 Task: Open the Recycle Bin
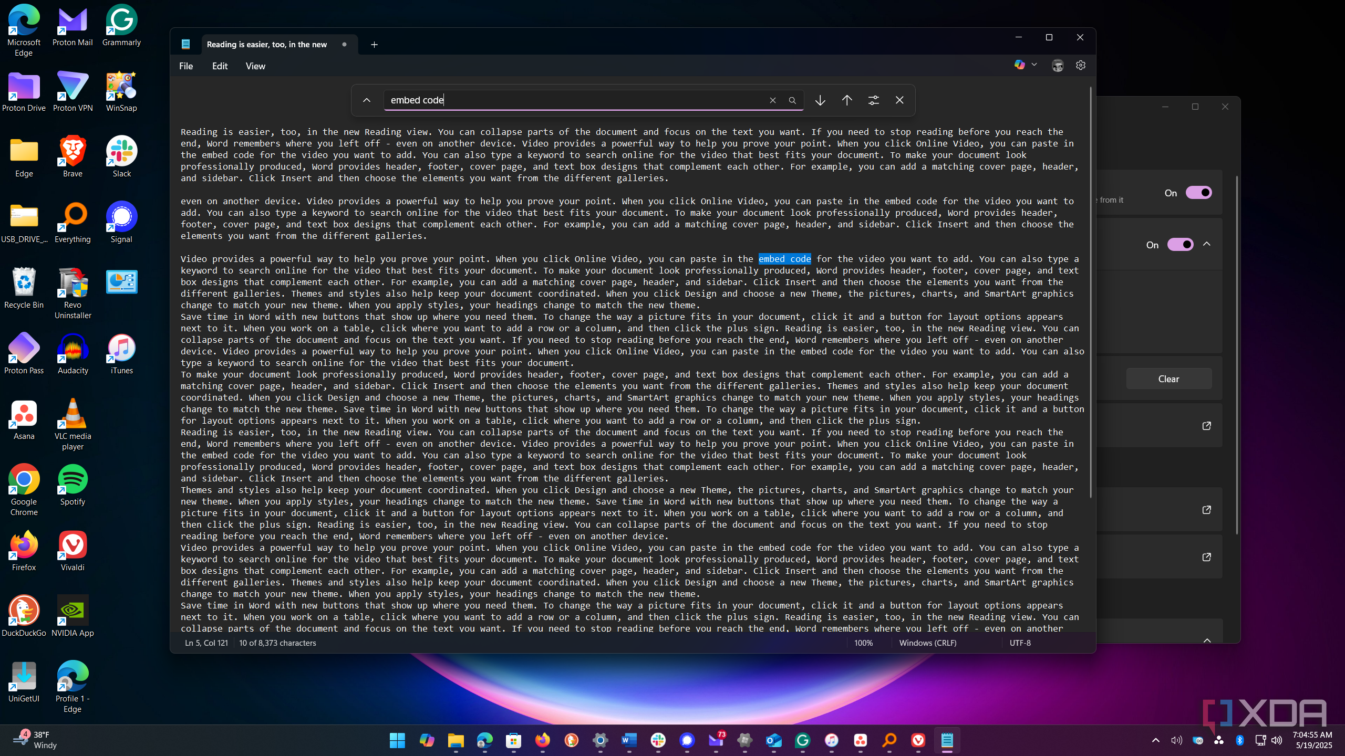point(24,288)
